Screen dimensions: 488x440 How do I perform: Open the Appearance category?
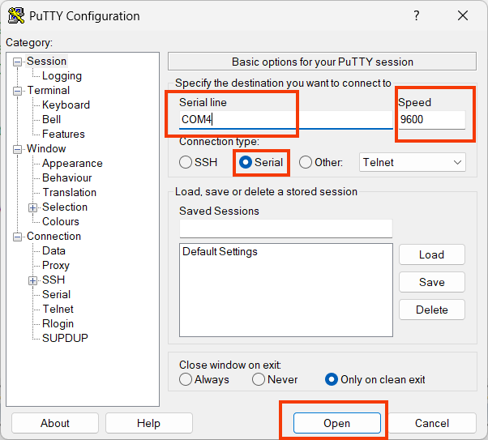tap(72, 164)
